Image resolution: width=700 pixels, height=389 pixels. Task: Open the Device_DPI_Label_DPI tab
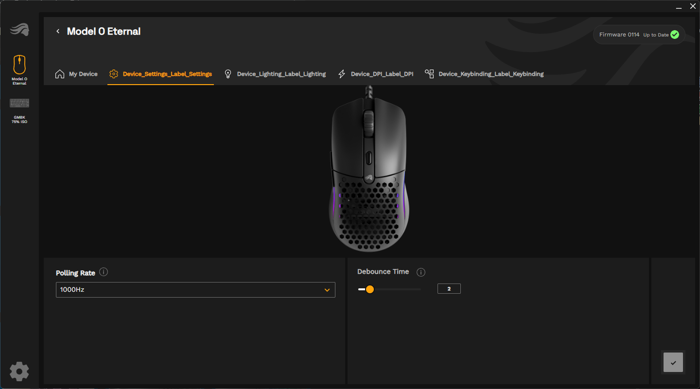[x=375, y=74]
